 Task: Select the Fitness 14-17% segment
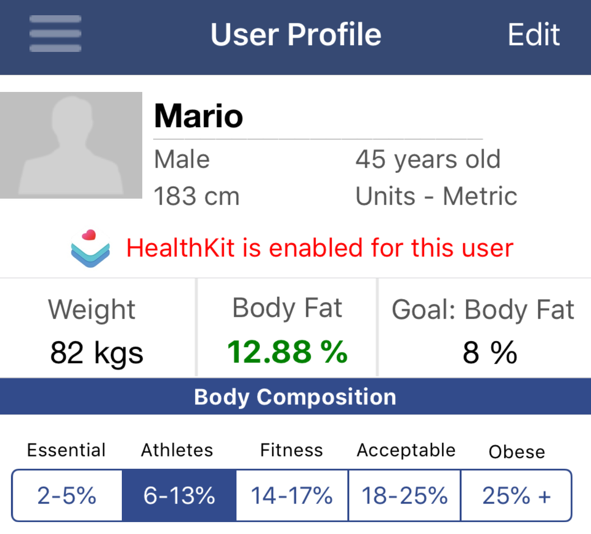click(x=292, y=495)
